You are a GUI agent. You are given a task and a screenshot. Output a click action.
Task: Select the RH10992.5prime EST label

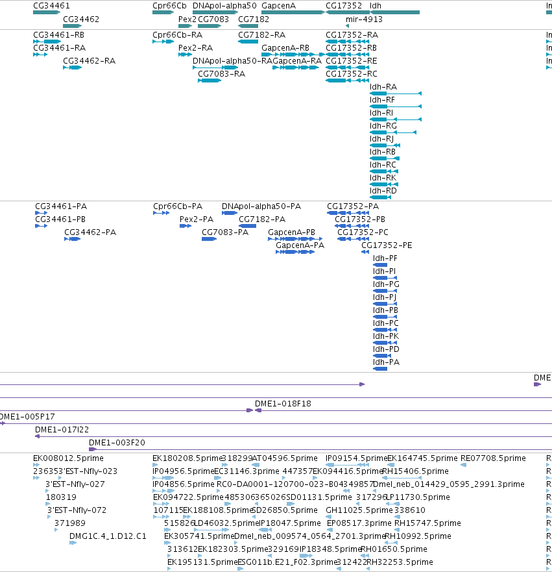coord(418,536)
